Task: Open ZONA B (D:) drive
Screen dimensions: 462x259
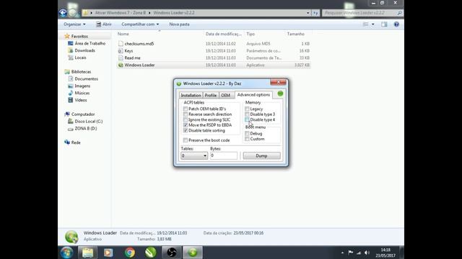Action: [x=85, y=129]
